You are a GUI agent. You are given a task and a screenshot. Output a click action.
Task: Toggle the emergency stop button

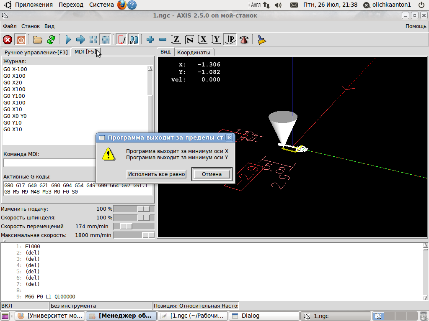8,40
